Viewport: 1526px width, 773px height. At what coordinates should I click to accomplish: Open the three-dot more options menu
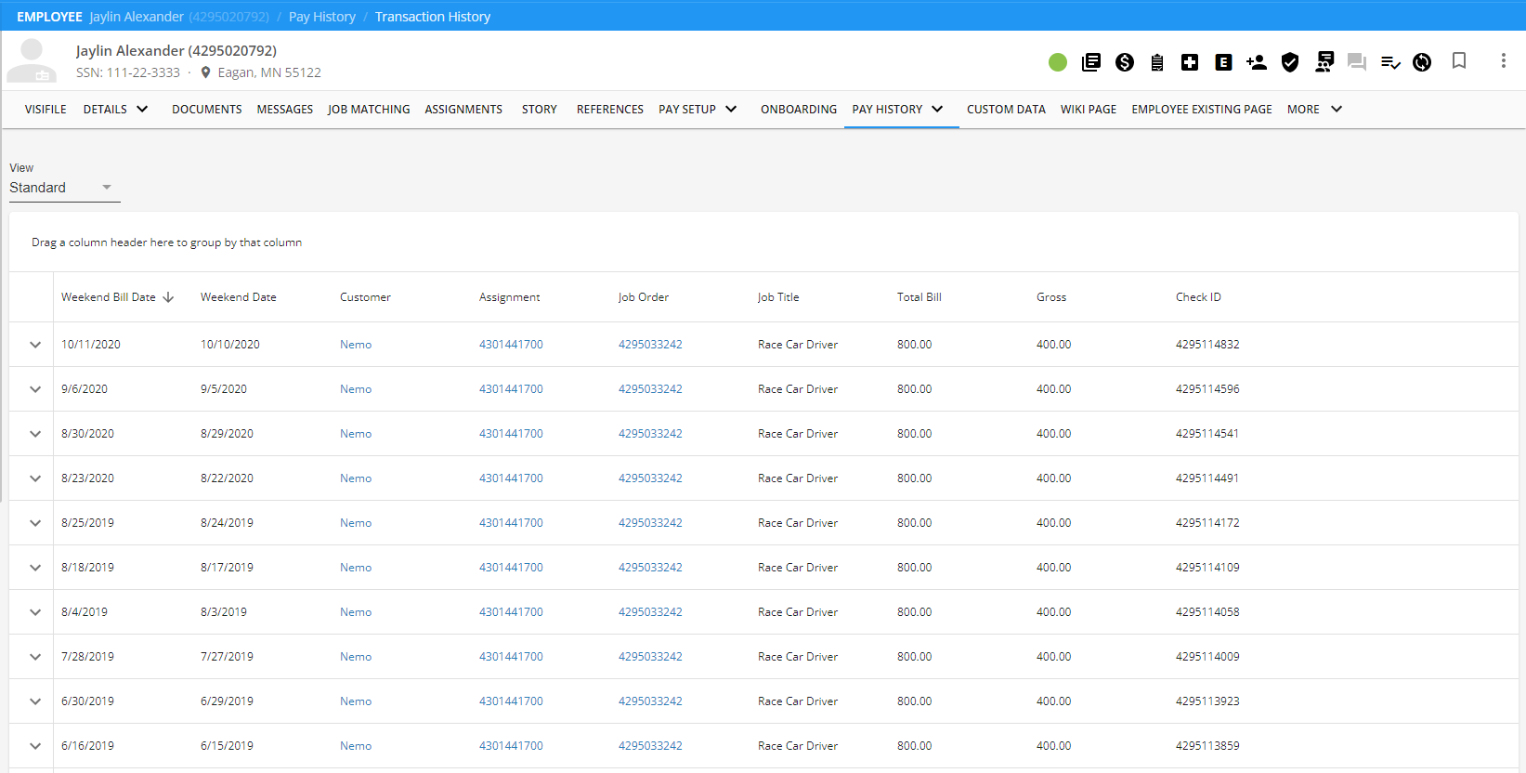click(1503, 61)
